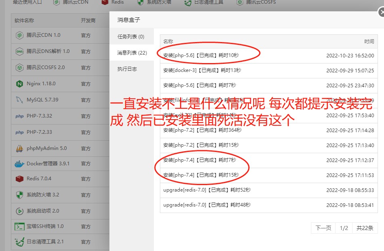Screen dimensions: 384x251
Task: Click the 日志清理工具 icon in top shortcuts
Action: [x=188, y=2]
